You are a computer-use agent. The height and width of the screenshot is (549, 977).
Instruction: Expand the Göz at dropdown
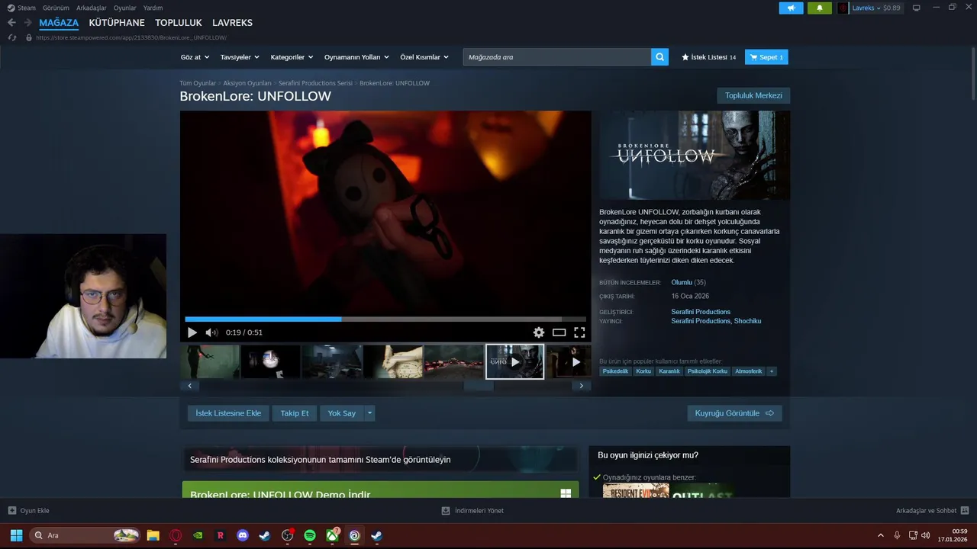(x=194, y=57)
